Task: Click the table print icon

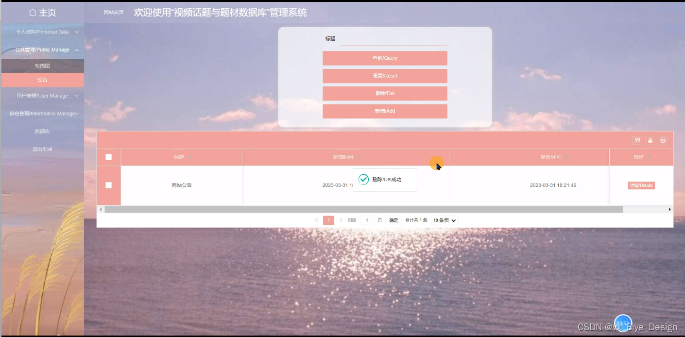Action: 663,140
